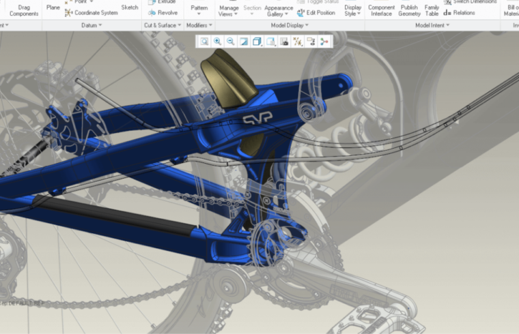Open the Appearance Gallery dropdown

pyautogui.click(x=279, y=11)
